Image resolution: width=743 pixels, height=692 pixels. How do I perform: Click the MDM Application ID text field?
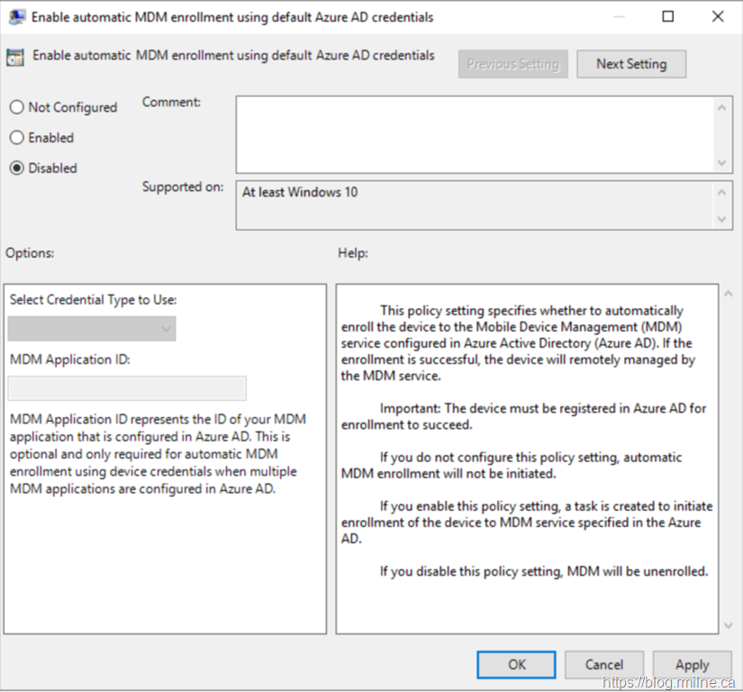(127, 388)
